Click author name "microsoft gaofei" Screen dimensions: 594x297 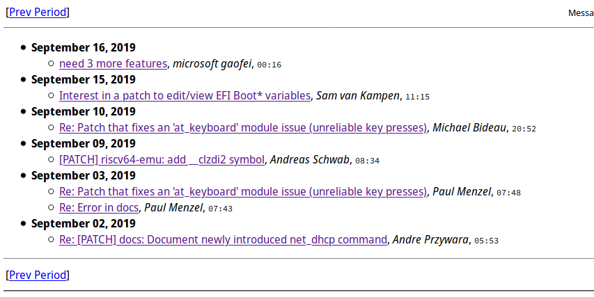[x=212, y=64]
